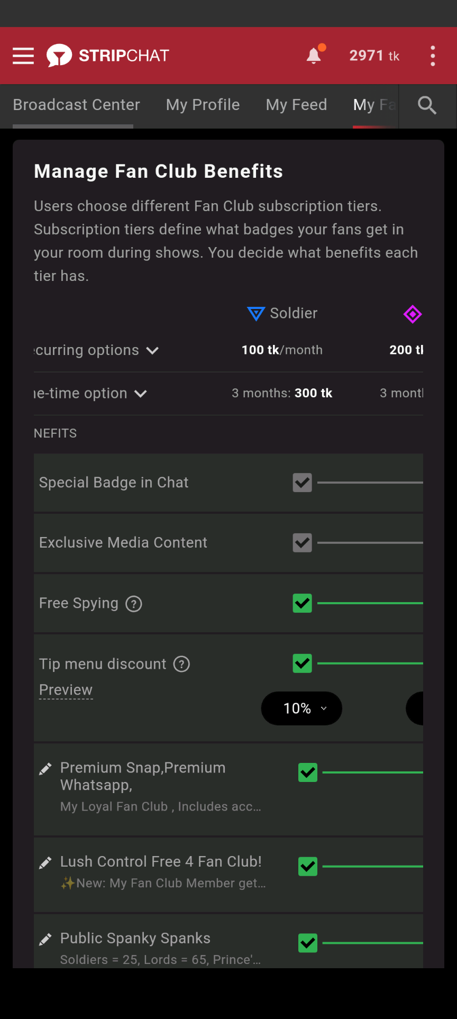Toggle Premium Snap benefit Soldier checkbox
This screenshot has height=1019, width=457.
click(308, 772)
